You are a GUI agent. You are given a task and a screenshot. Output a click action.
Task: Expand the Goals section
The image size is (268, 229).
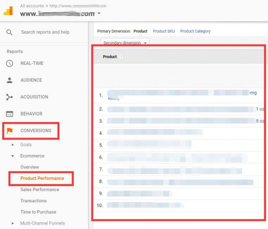[x=13, y=145]
